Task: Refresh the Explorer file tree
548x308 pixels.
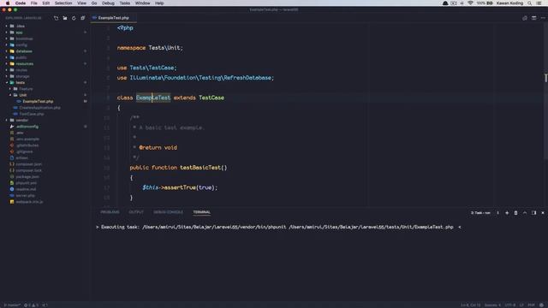Action: point(74,18)
